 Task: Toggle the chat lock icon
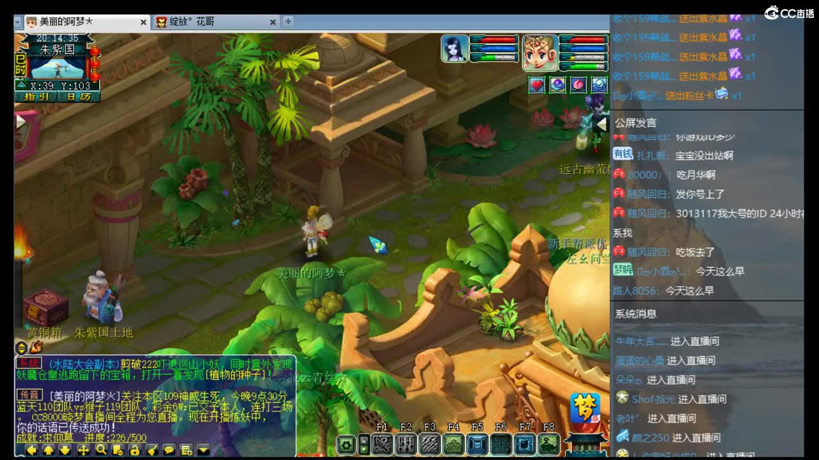(134, 450)
